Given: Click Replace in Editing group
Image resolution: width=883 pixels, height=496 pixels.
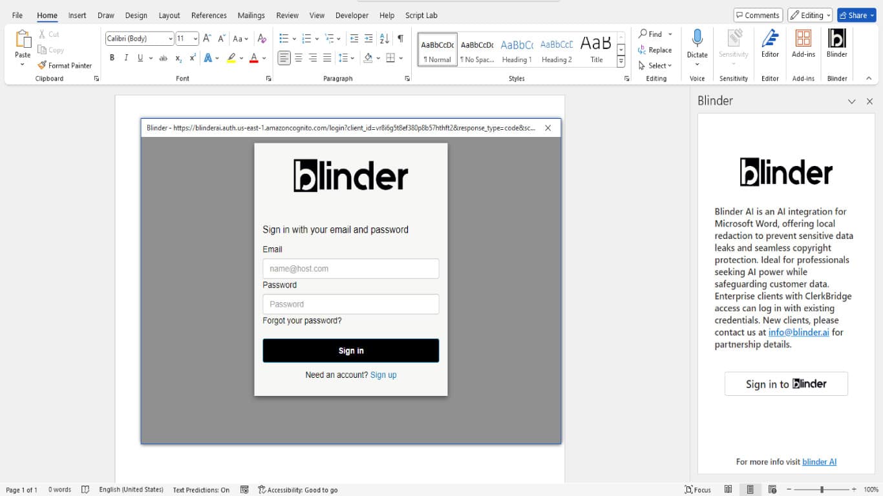Looking at the screenshot, I should pos(655,50).
